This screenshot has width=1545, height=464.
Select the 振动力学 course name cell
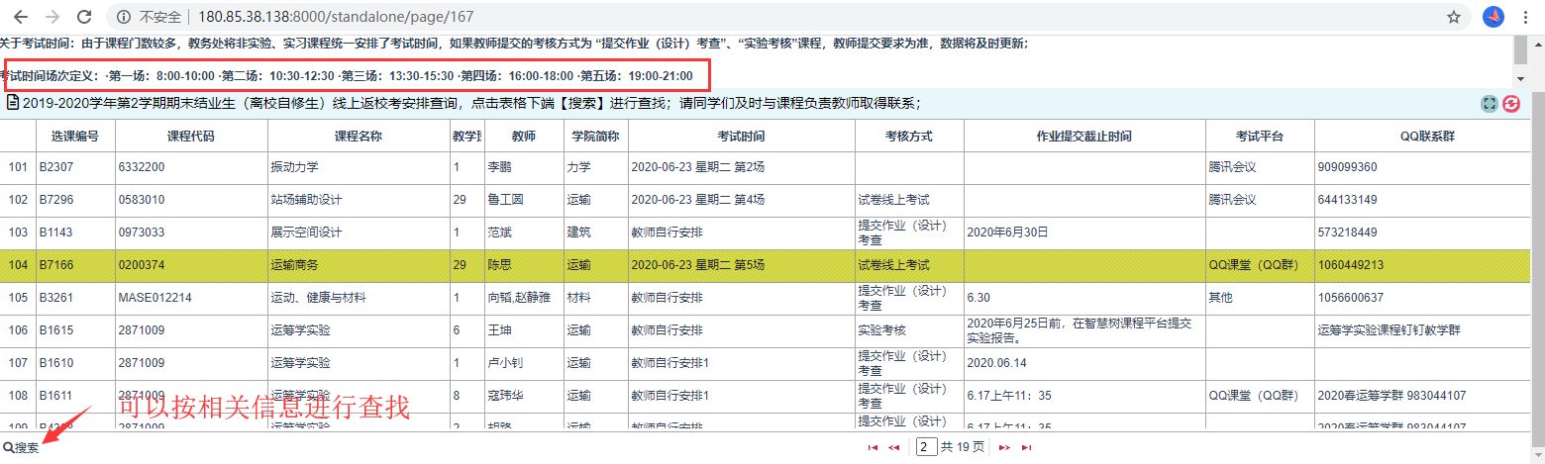pyautogui.click(x=359, y=167)
